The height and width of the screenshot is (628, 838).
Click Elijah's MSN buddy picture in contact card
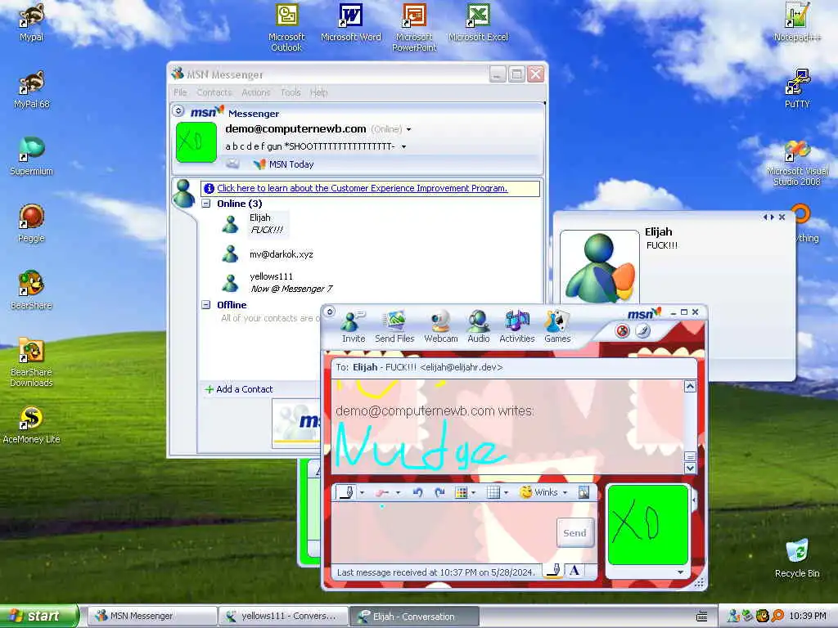pos(599,267)
